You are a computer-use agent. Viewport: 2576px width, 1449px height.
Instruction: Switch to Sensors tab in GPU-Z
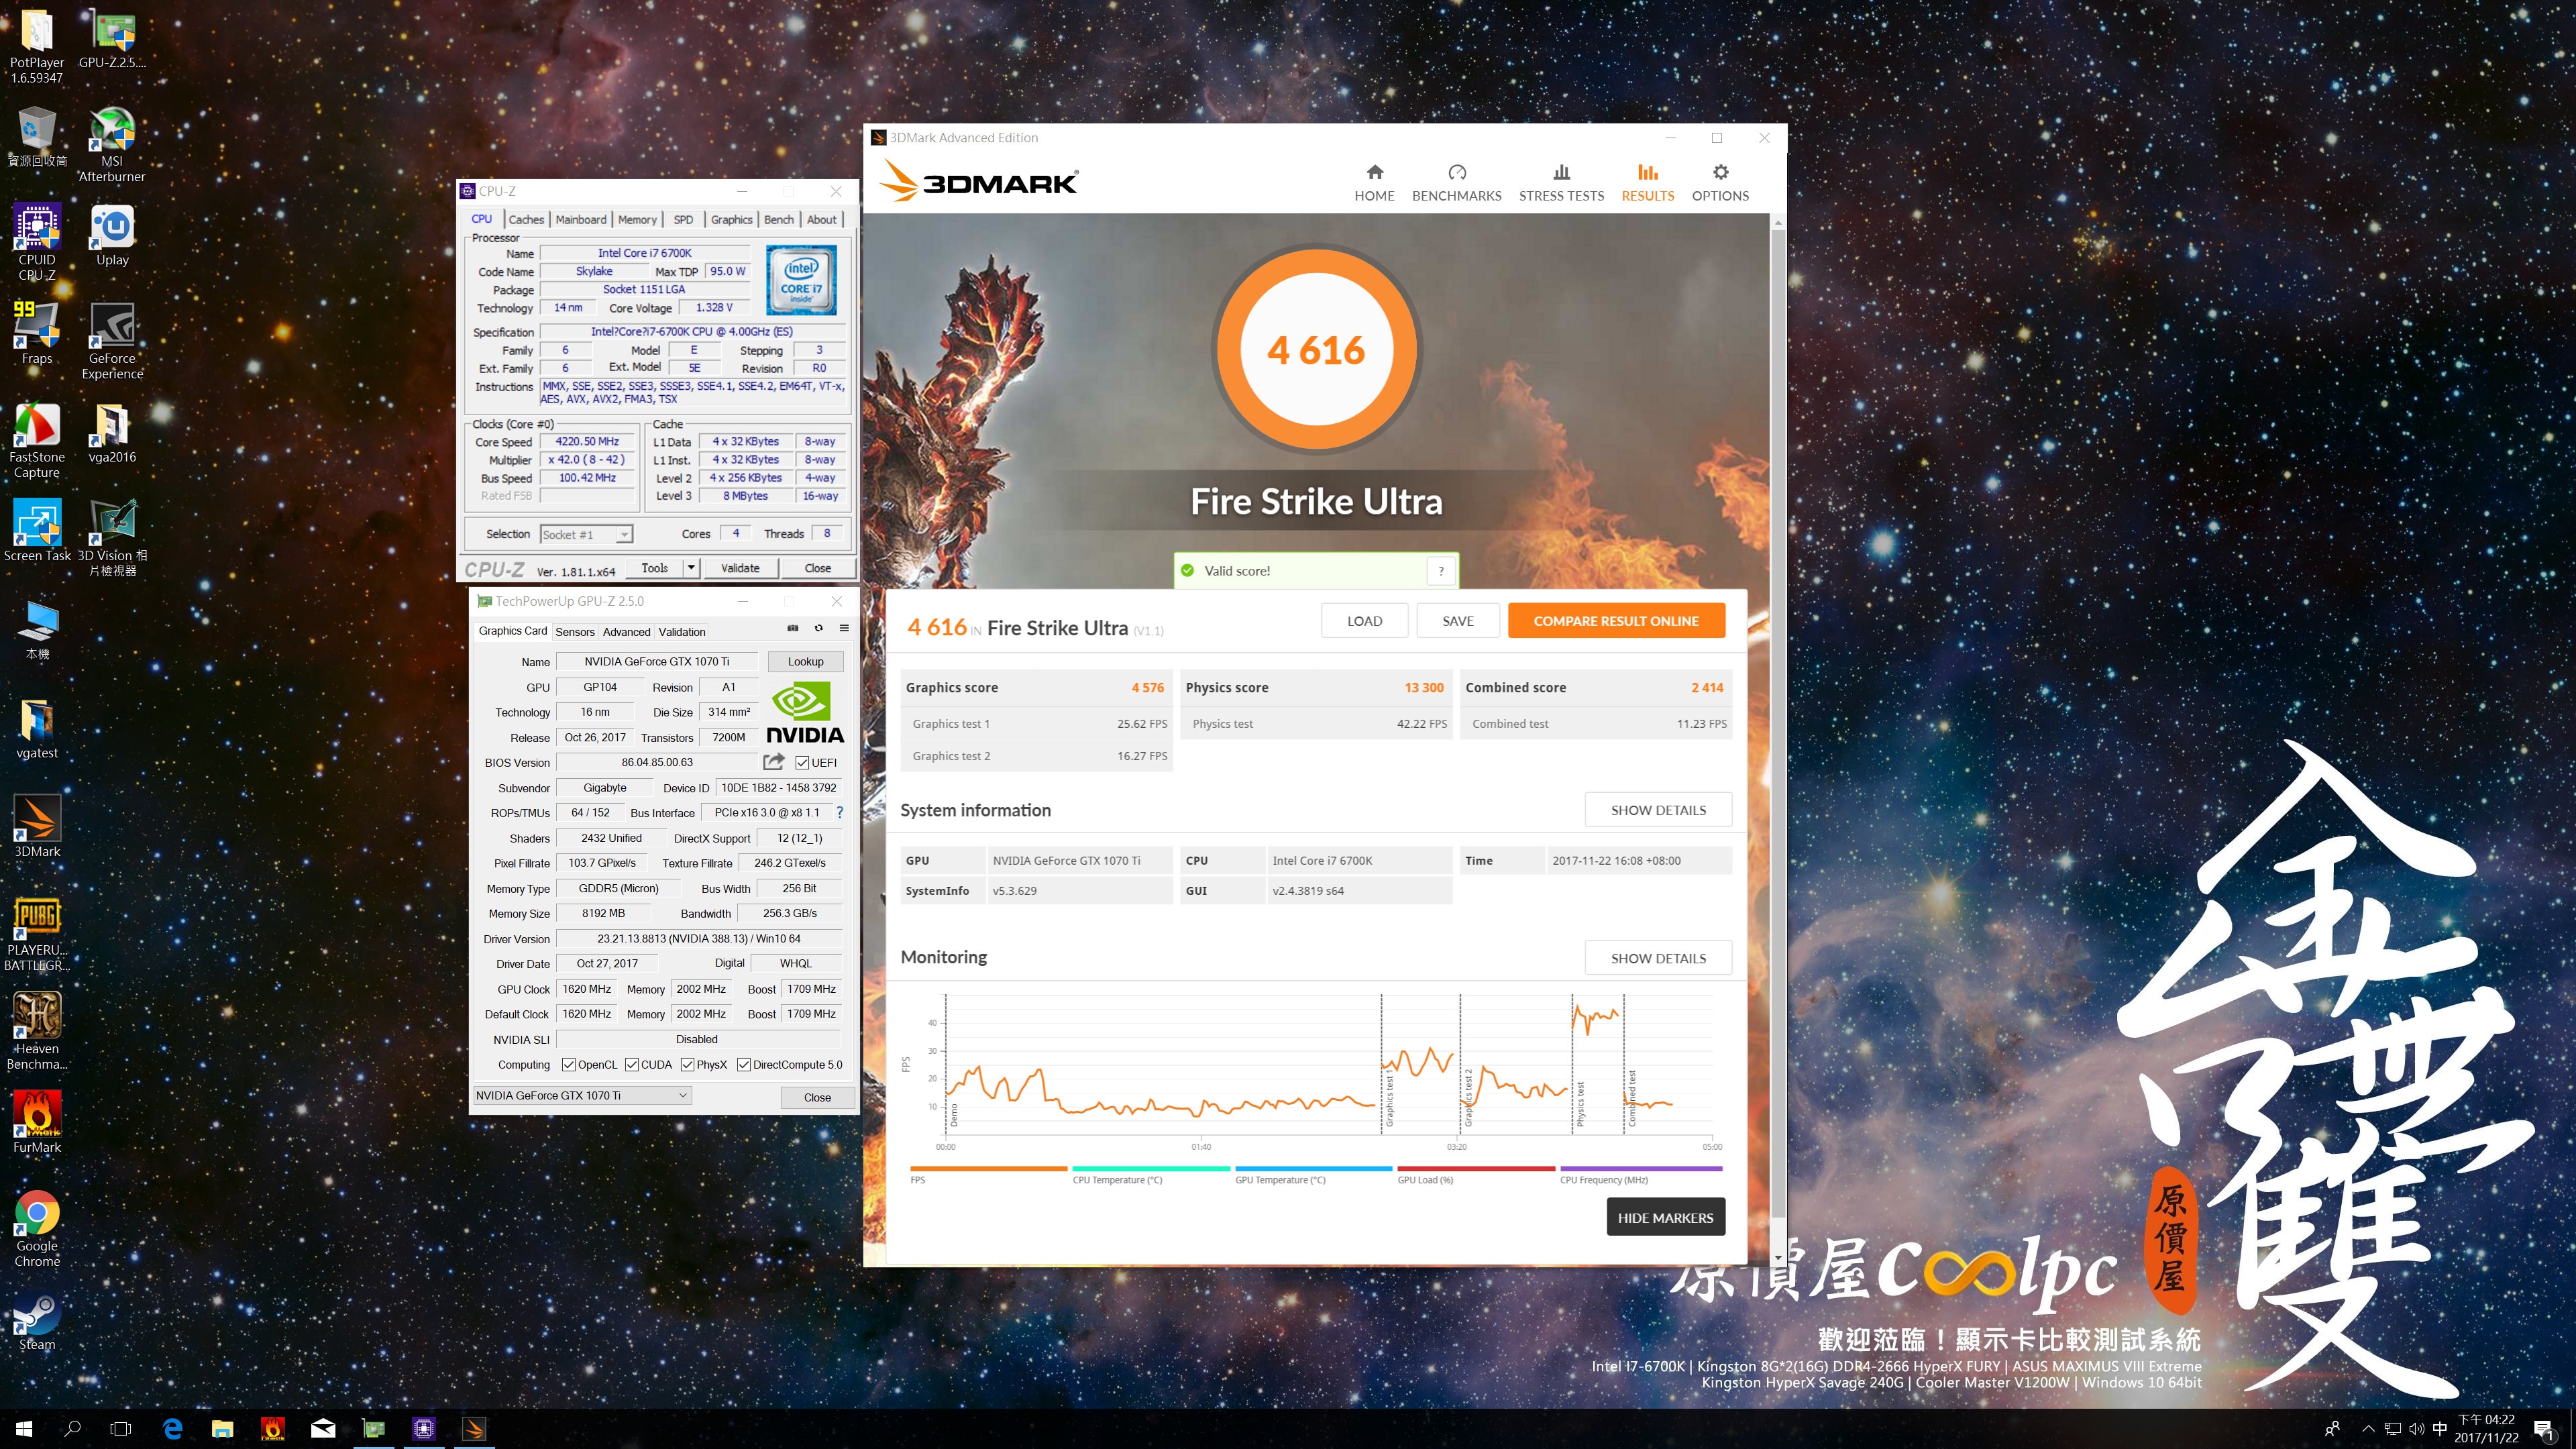point(575,632)
